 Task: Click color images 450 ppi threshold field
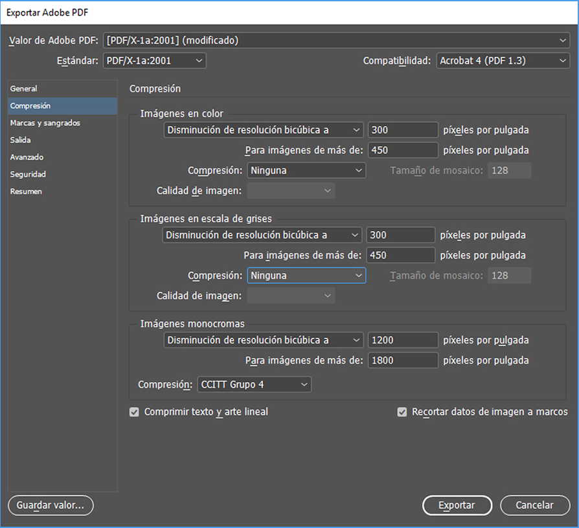[x=403, y=150]
